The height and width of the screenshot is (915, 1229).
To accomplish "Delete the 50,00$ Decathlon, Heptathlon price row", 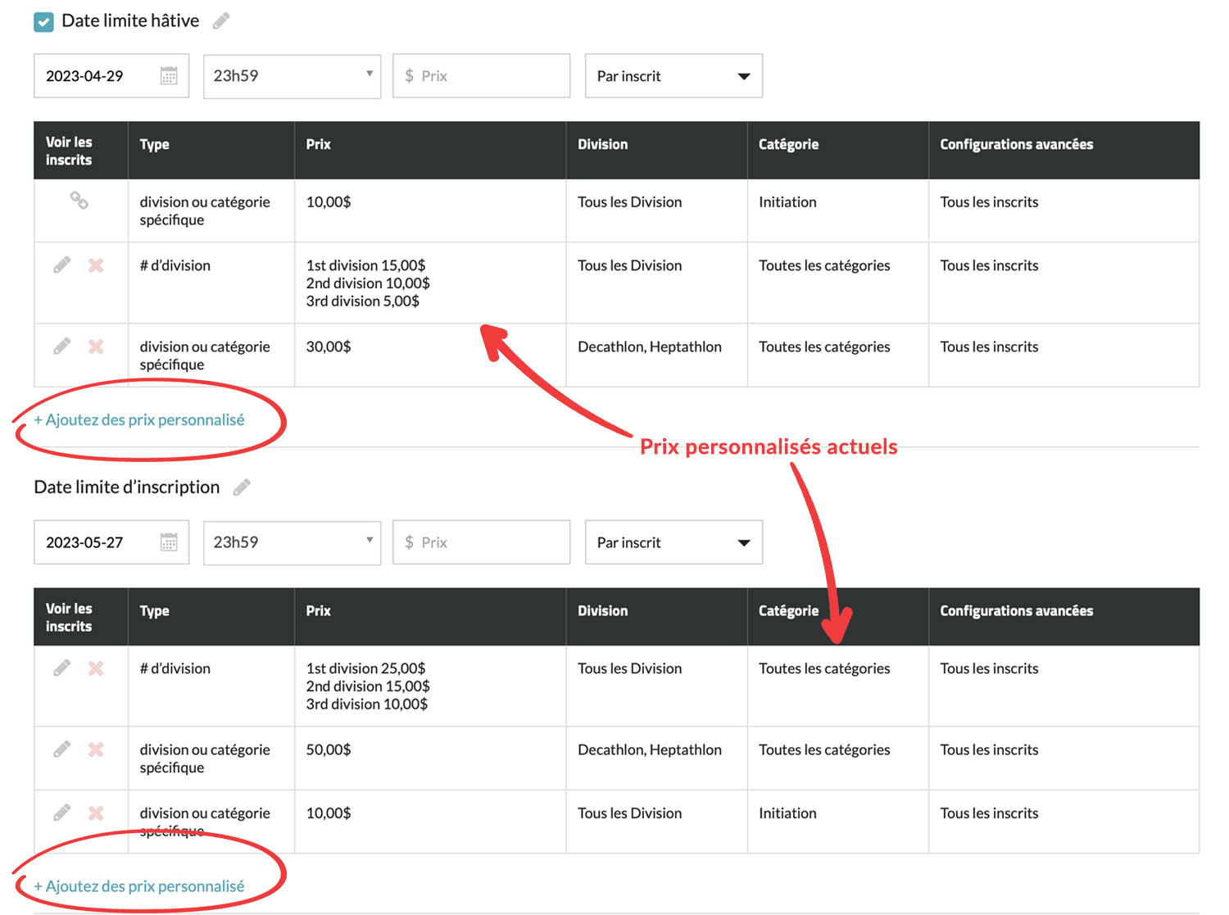I will (x=96, y=750).
